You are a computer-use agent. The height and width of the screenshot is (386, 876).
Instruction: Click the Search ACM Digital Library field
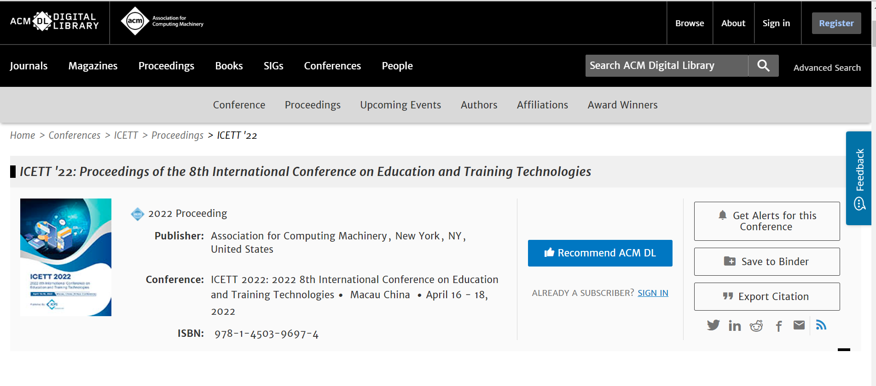(x=667, y=66)
